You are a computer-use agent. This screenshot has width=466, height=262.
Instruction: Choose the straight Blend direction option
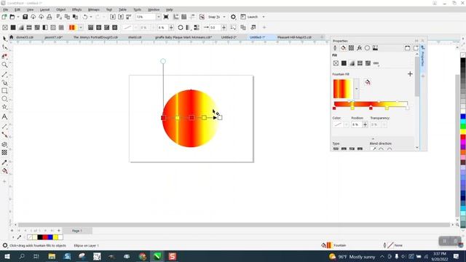374,148
